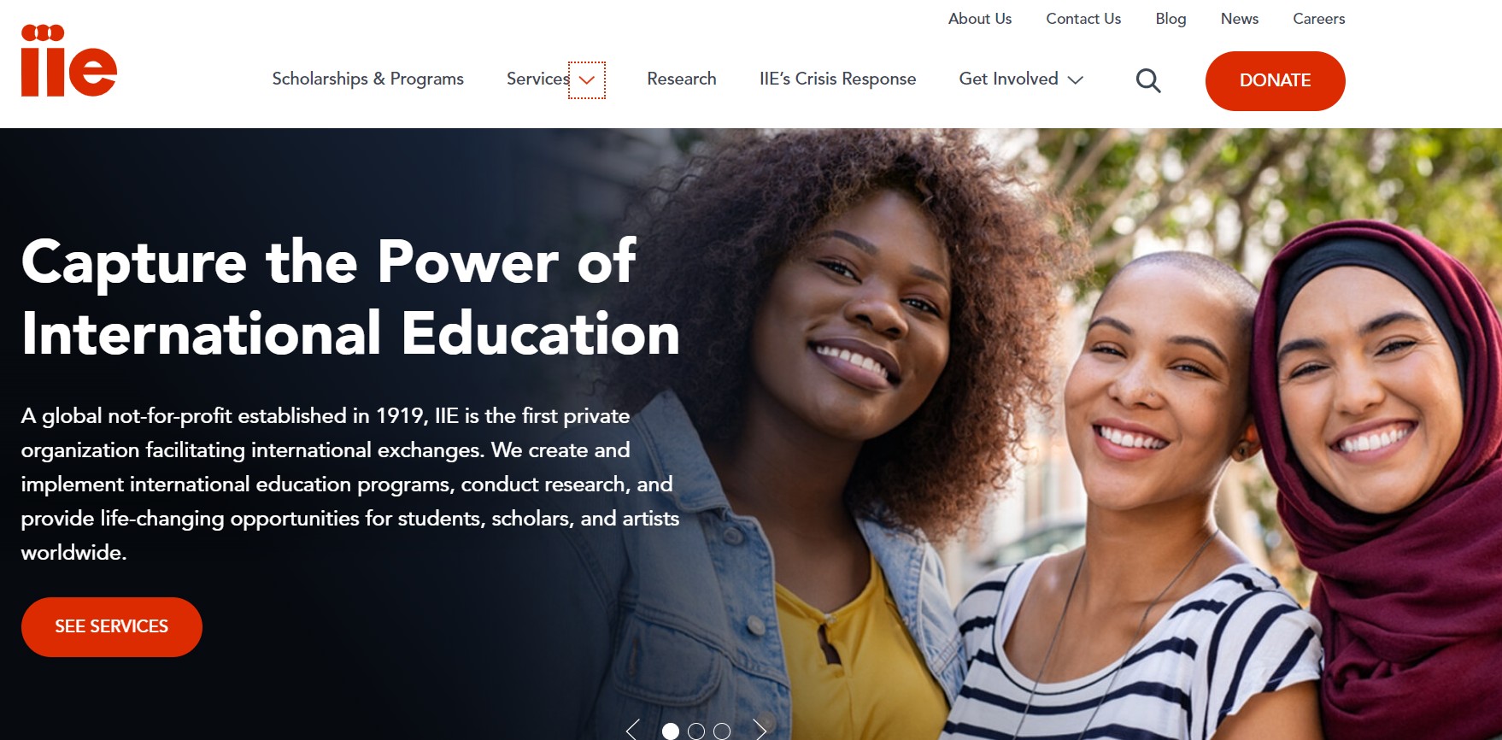Open the Research menu item
Image resolution: width=1502 pixels, height=740 pixels.
682,79
